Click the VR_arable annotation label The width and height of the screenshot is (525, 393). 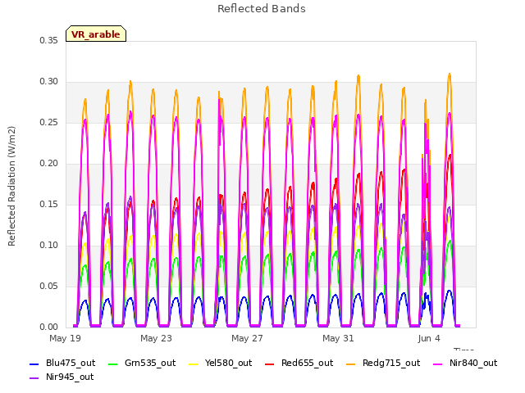pyautogui.click(x=96, y=34)
